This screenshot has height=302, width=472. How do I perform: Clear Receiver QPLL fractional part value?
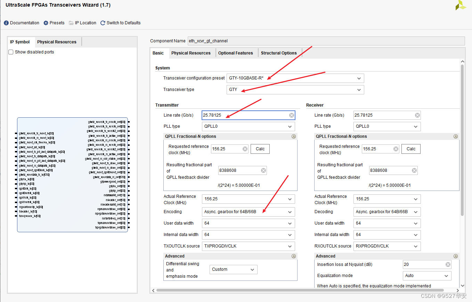(414, 170)
